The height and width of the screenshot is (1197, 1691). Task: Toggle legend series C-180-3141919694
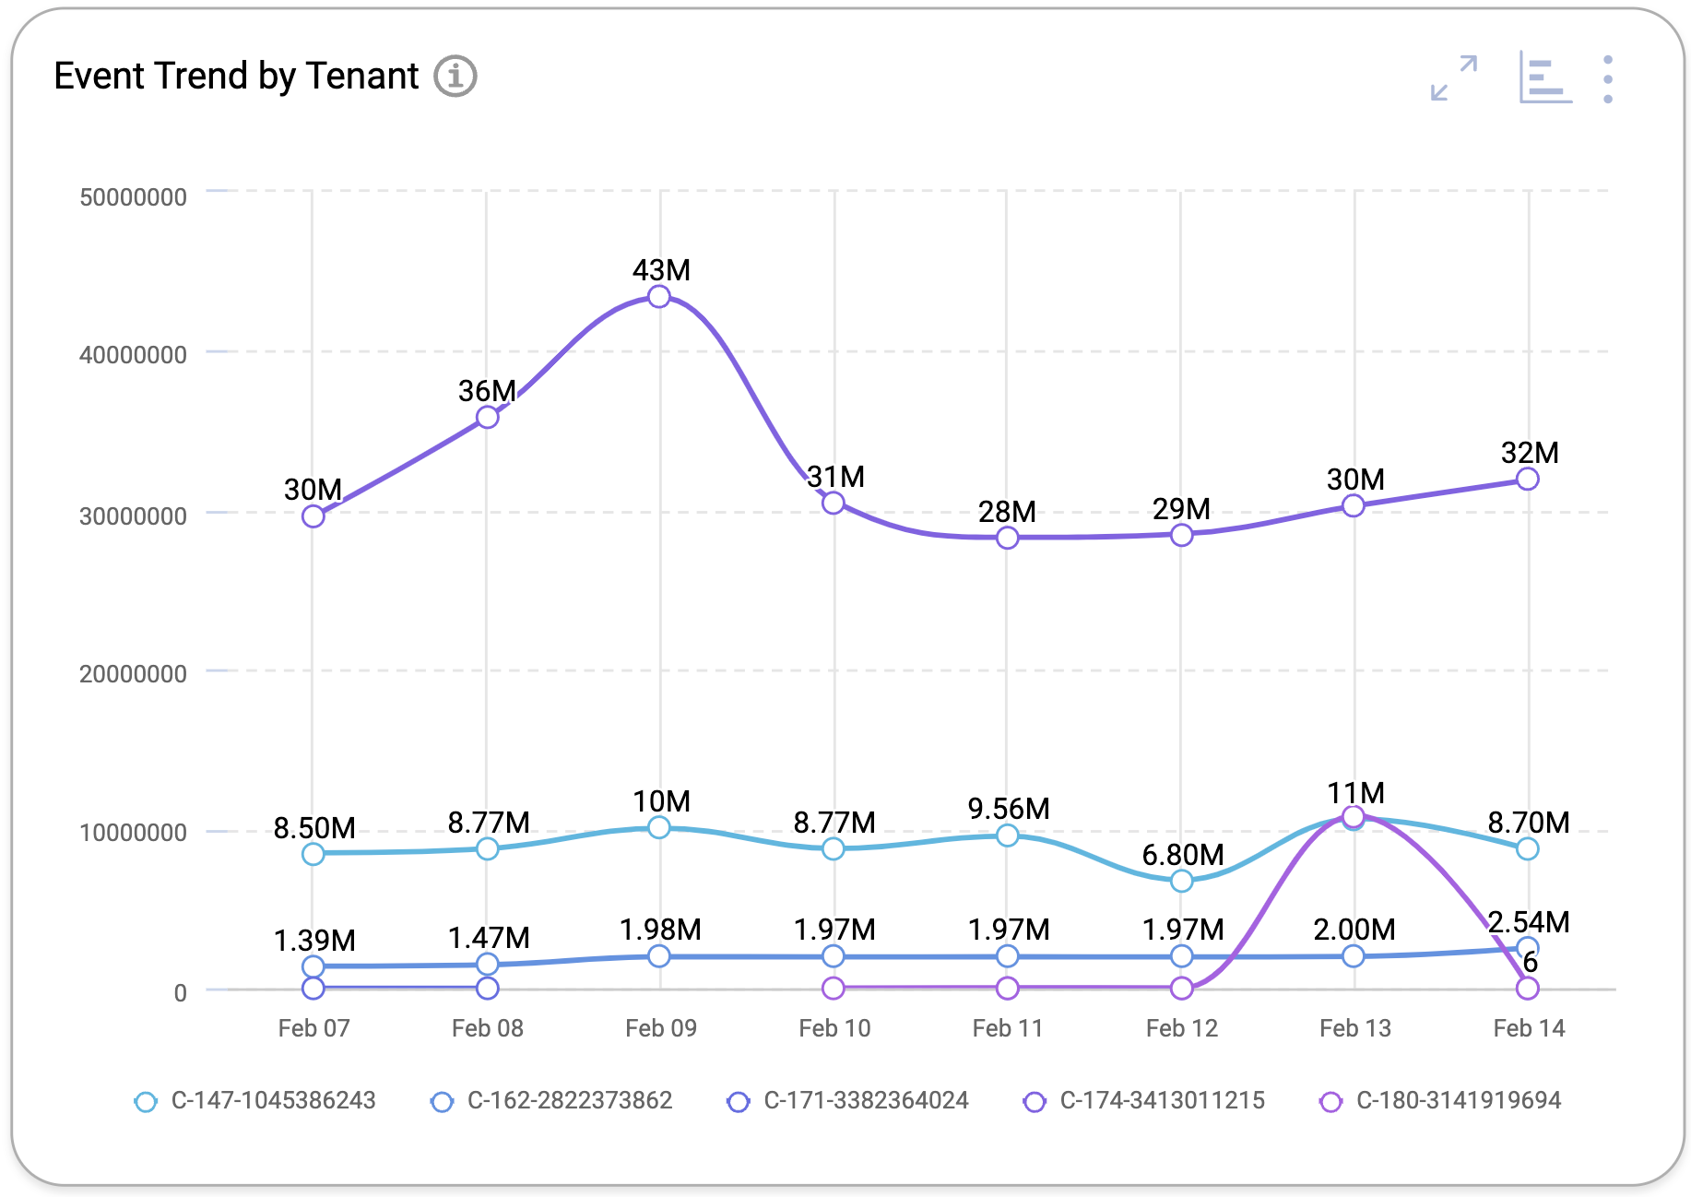pyautogui.click(x=1441, y=1101)
